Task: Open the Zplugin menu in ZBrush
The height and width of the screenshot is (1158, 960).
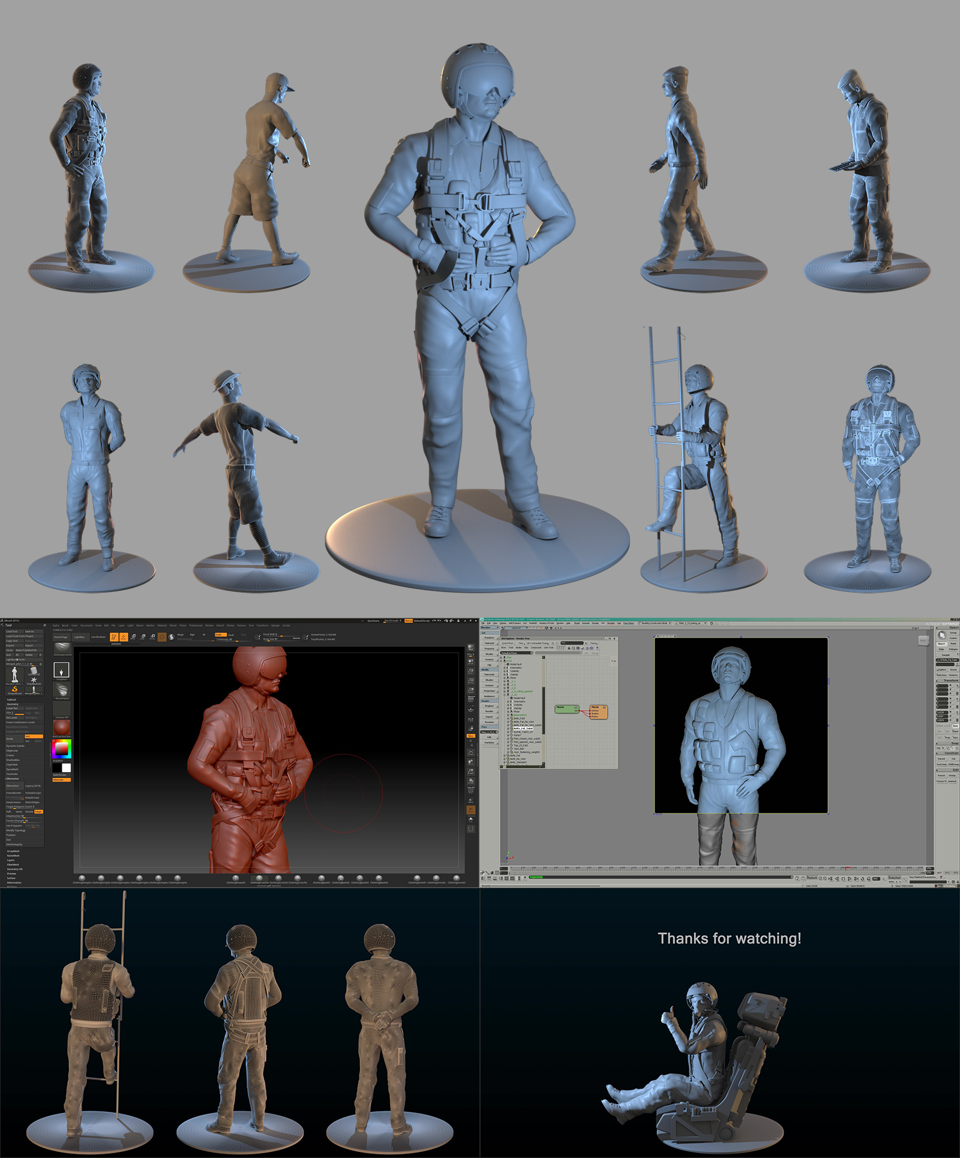Action: 275,626
